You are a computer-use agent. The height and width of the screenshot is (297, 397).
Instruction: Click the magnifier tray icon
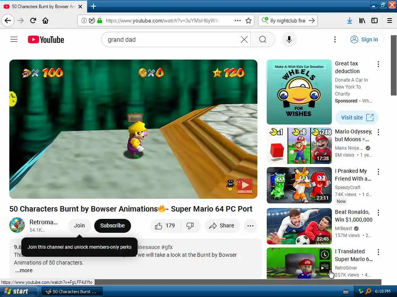(369, 292)
